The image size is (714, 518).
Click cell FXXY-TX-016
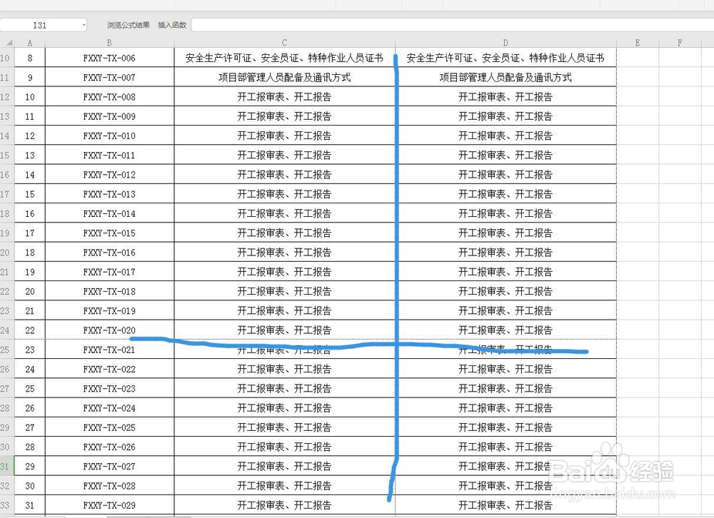click(x=109, y=252)
